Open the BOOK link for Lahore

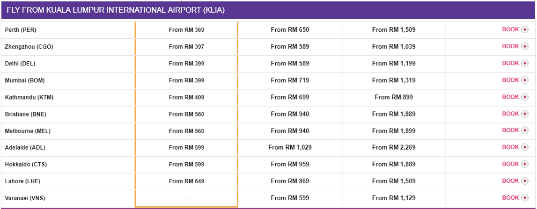pos(510,181)
